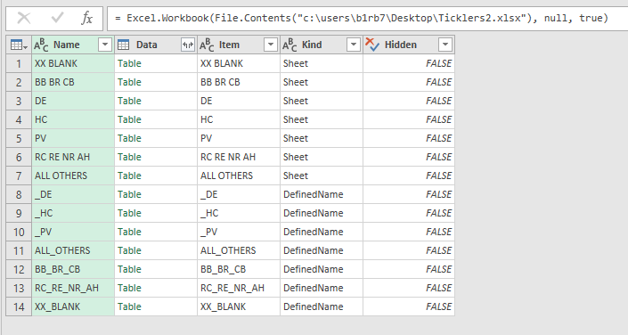
Task: Click the table type icon on Data column
Action: coord(123,45)
